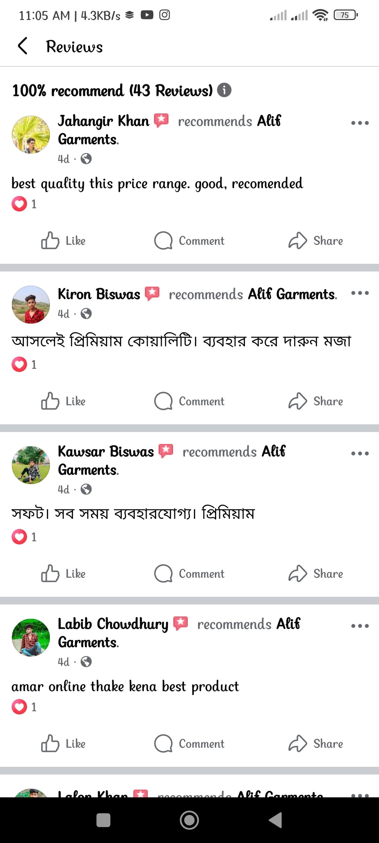This screenshot has height=843, width=379.
Task: Comment on Labib Chowdhury's review
Action: point(189,744)
